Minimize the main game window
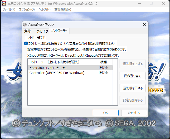 tap(139, 3)
